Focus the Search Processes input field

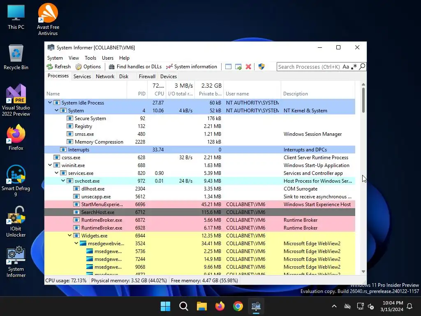point(309,67)
